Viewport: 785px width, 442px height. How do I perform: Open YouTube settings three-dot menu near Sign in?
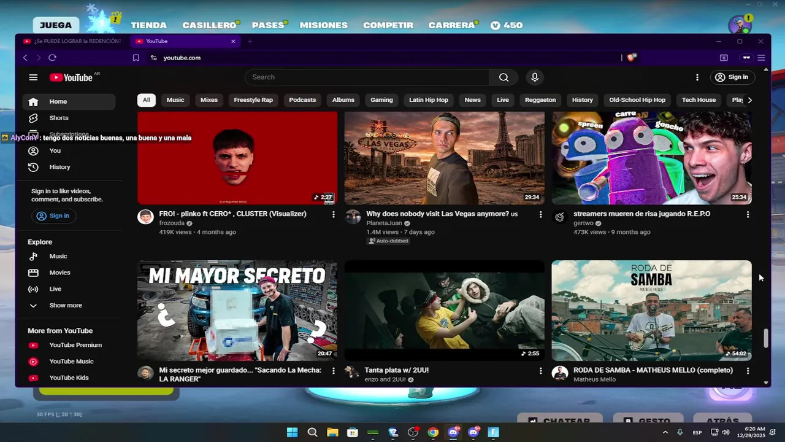697,77
